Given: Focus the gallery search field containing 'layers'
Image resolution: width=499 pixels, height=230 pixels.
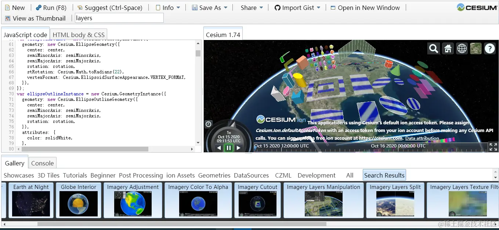Looking at the screenshot, I should pos(119,18).
